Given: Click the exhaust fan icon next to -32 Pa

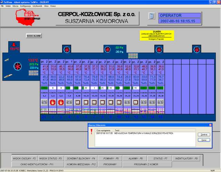Looking at the screenshot, I should 107,49.
